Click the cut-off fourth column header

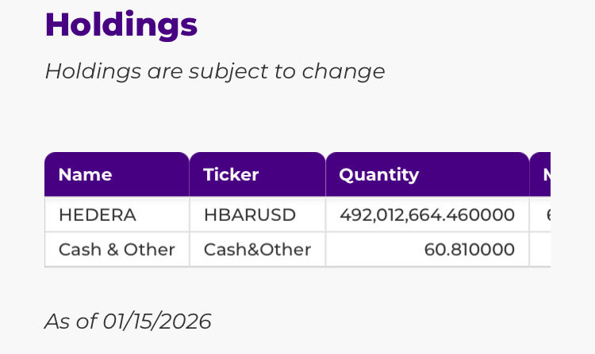[x=542, y=174]
